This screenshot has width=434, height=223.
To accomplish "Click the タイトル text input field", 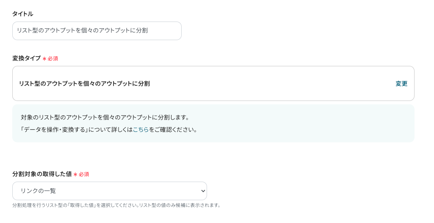I will pos(97,31).
